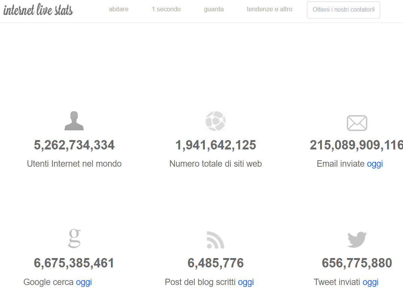Go to the '1 secondo' menu item
The height and width of the screenshot is (297, 403).
coord(166,9)
